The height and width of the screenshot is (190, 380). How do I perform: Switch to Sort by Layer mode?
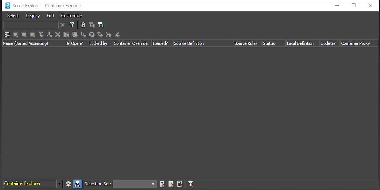tap(68, 184)
